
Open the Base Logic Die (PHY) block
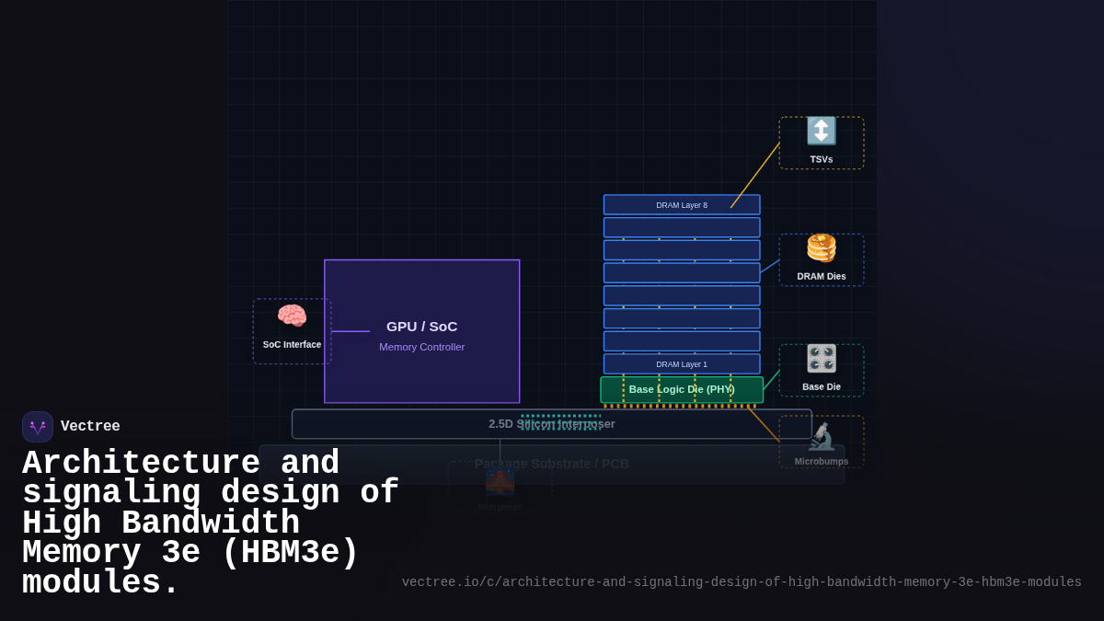682,389
